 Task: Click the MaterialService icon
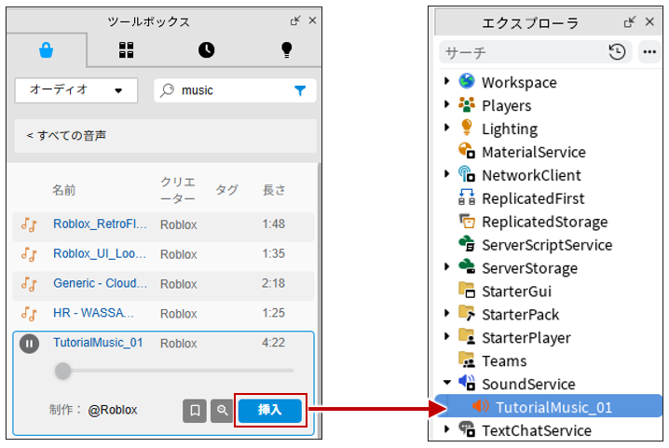[466, 151]
